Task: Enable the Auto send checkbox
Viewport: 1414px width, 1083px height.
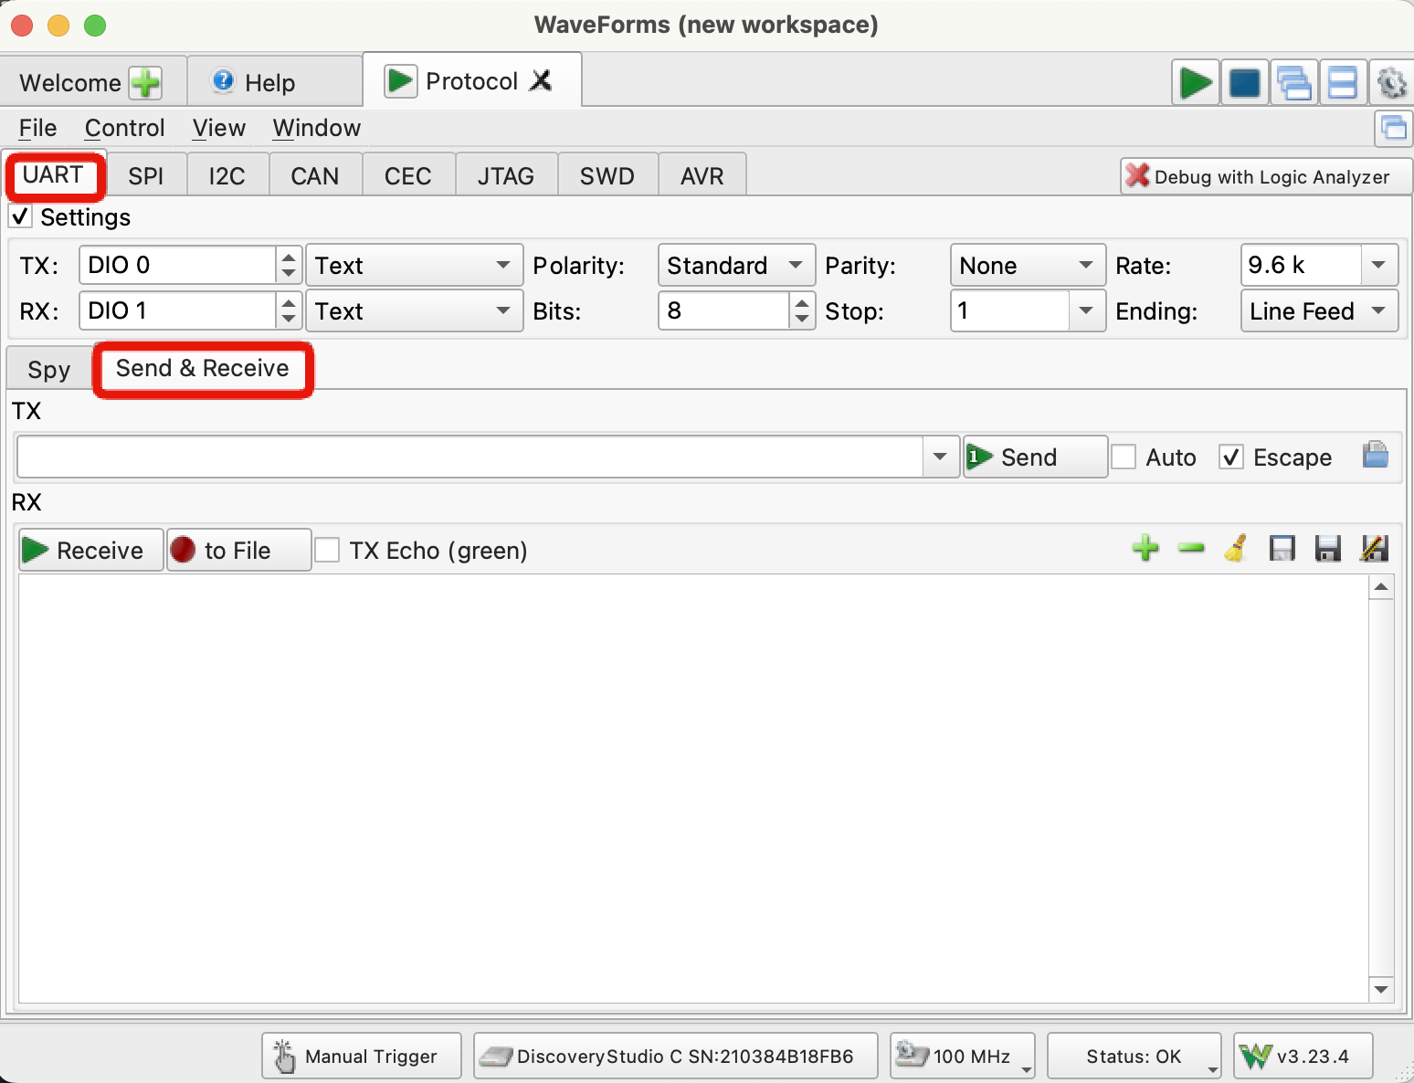Action: coord(1124,457)
